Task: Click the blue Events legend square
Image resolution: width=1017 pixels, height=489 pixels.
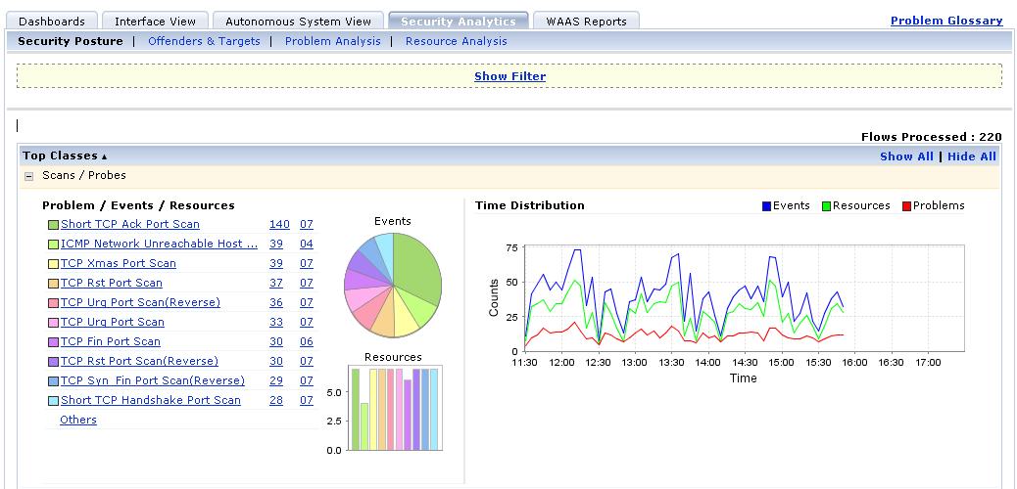Action: pyautogui.click(x=767, y=206)
